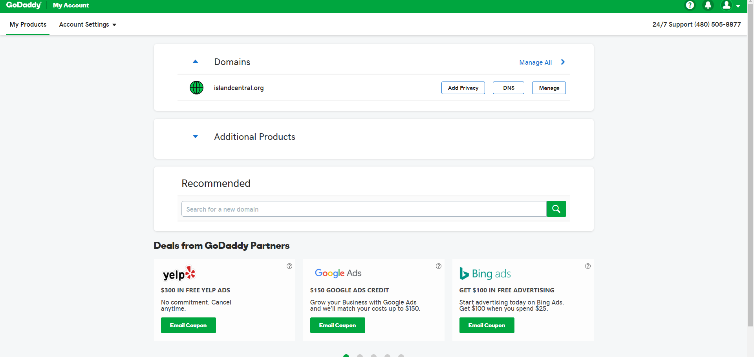Select the second carousel page dot

(x=360, y=355)
